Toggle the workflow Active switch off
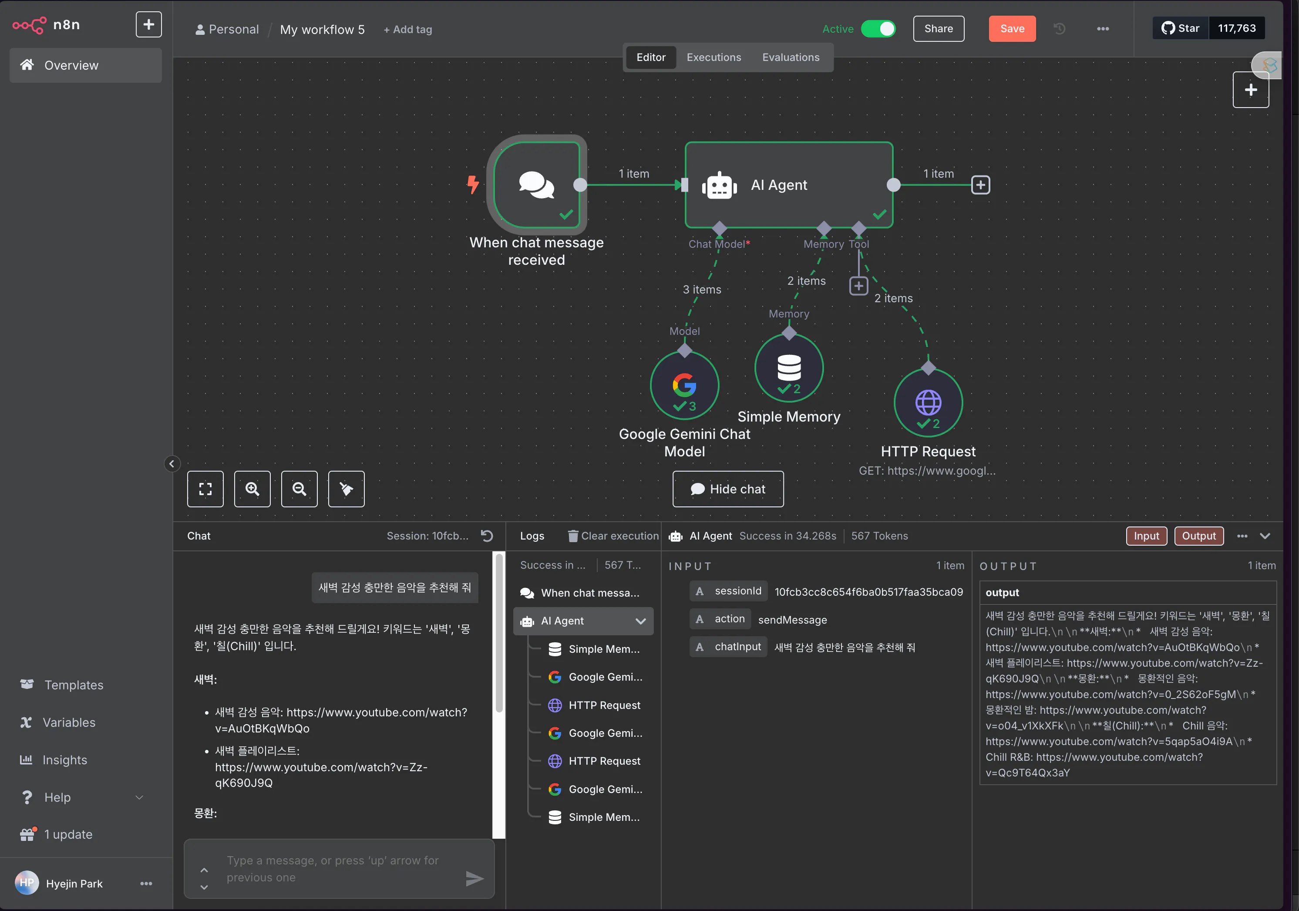Image resolution: width=1299 pixels, height=911 pixels. [878, 29]
